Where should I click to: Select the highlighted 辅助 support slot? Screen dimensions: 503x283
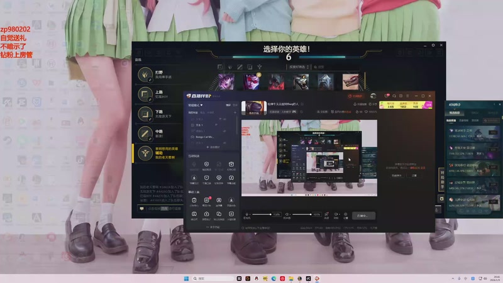click(159, 153)
